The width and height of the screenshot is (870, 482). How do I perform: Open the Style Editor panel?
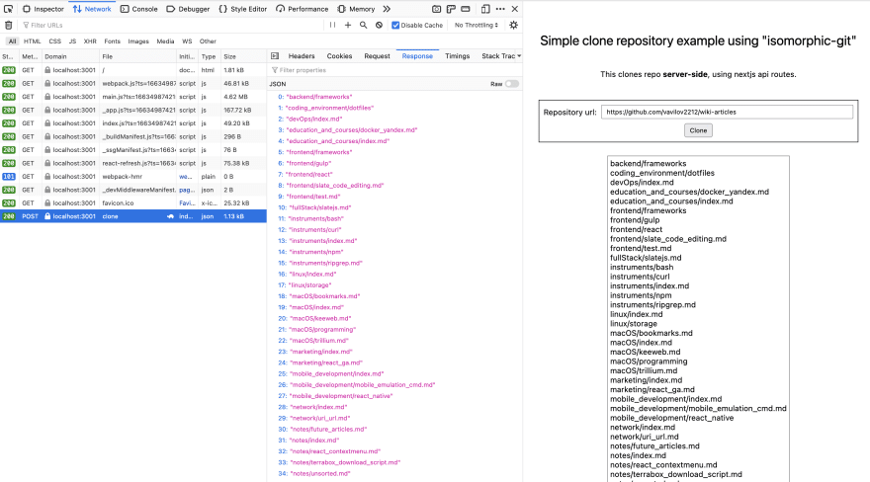(x=242, y=9)
